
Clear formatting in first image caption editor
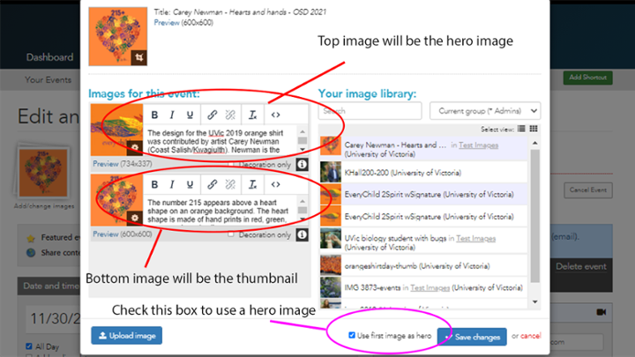252,115
